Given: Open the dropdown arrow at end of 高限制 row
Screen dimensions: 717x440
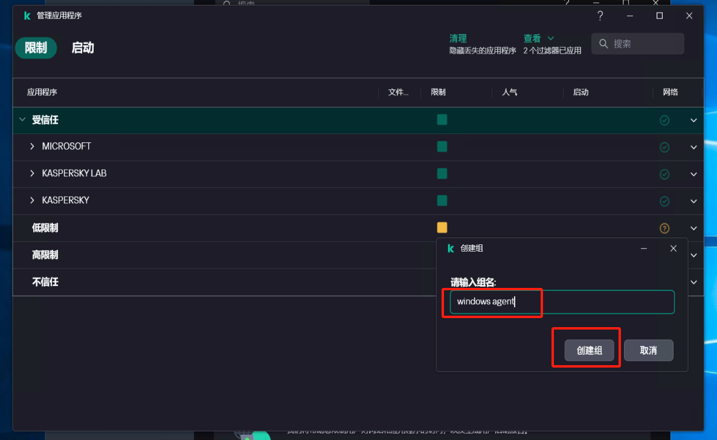Looking at the screenshot, I should [x=693, y=255].
